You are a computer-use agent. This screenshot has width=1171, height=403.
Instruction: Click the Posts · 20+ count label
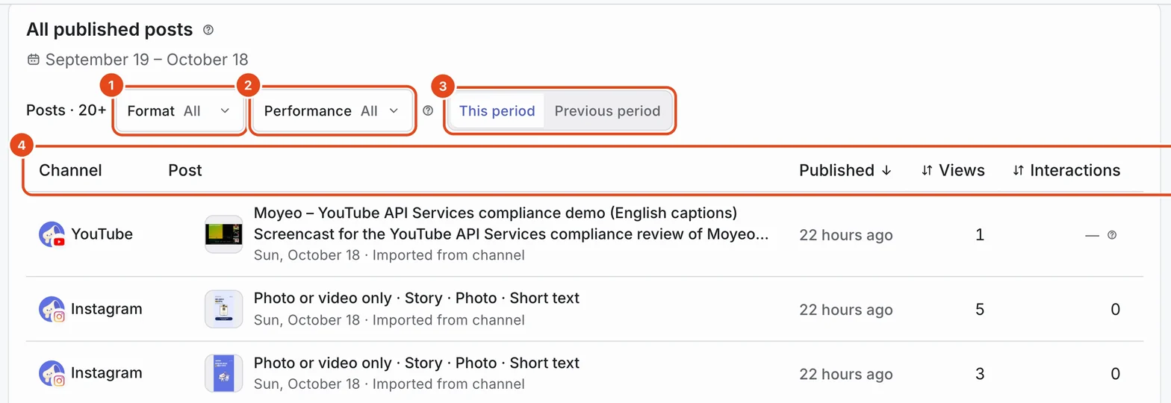[66, 110]
